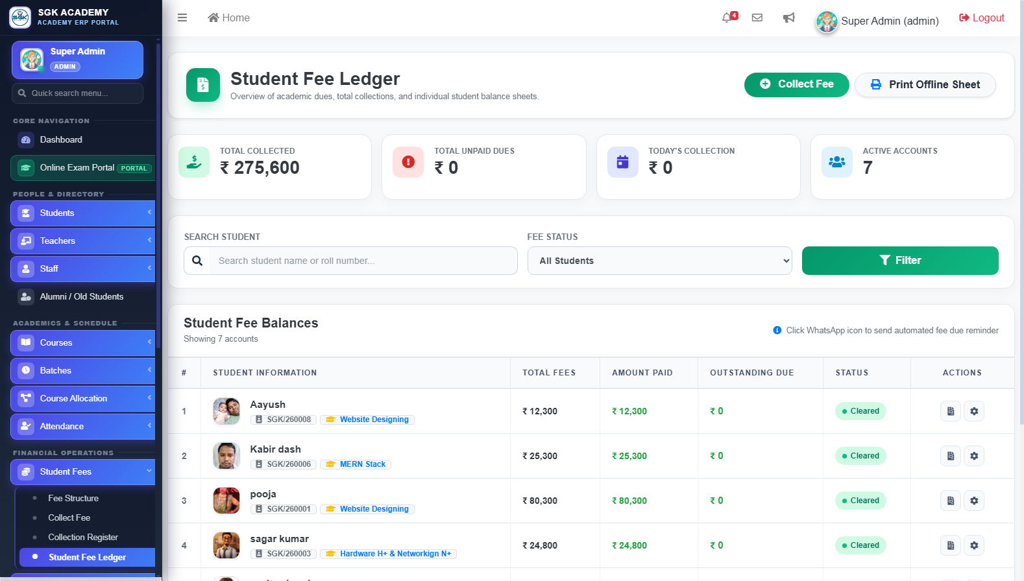Open Collection Register submenu item
The width and height of the screenshot is (1024, 581).
pyautogui.click(x=83, y=537)
